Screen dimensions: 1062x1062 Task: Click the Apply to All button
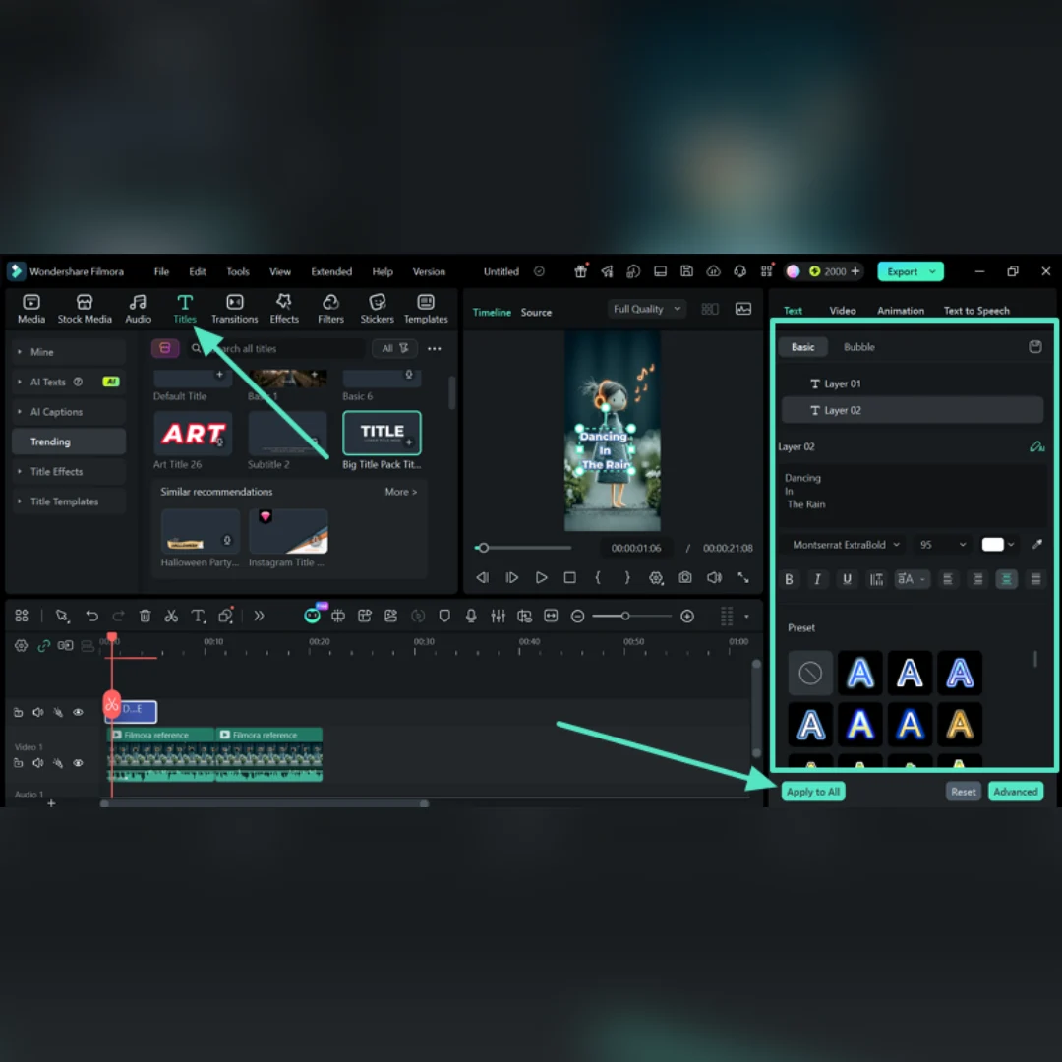point(813,791)
